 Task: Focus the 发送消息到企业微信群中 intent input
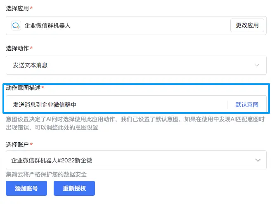click(116, 105)
